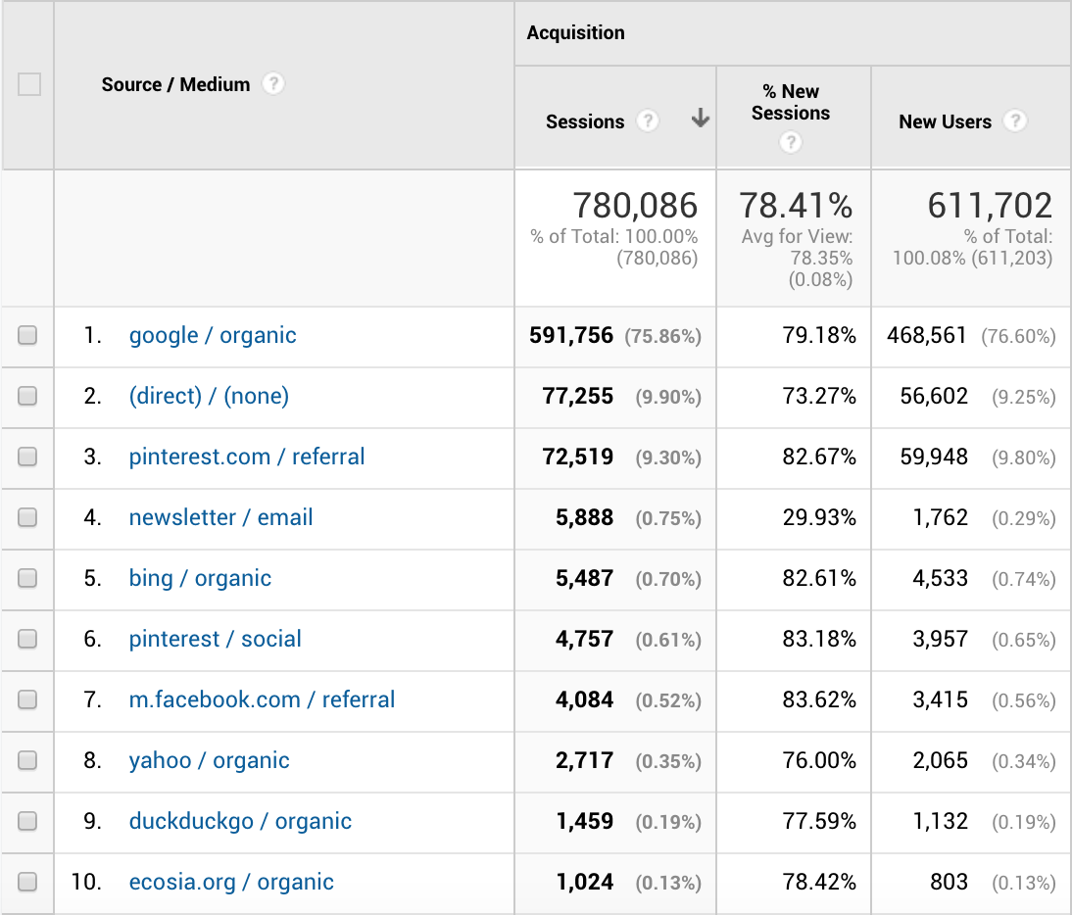Screen dimensions: 1072x915
Task: Select new sessions percentage 83.62%
Action: pyautogui.click(x=819, y=700)
